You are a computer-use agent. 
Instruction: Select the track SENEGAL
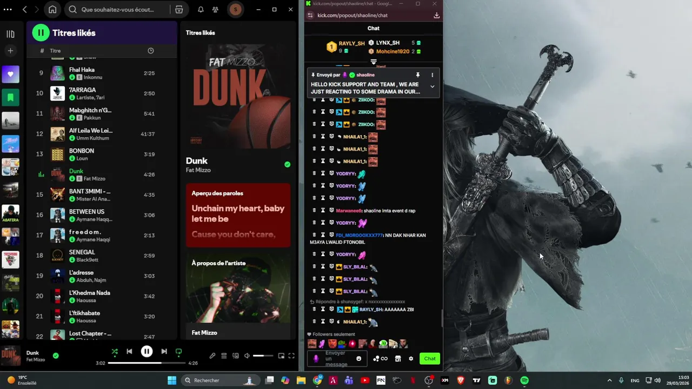102,256
